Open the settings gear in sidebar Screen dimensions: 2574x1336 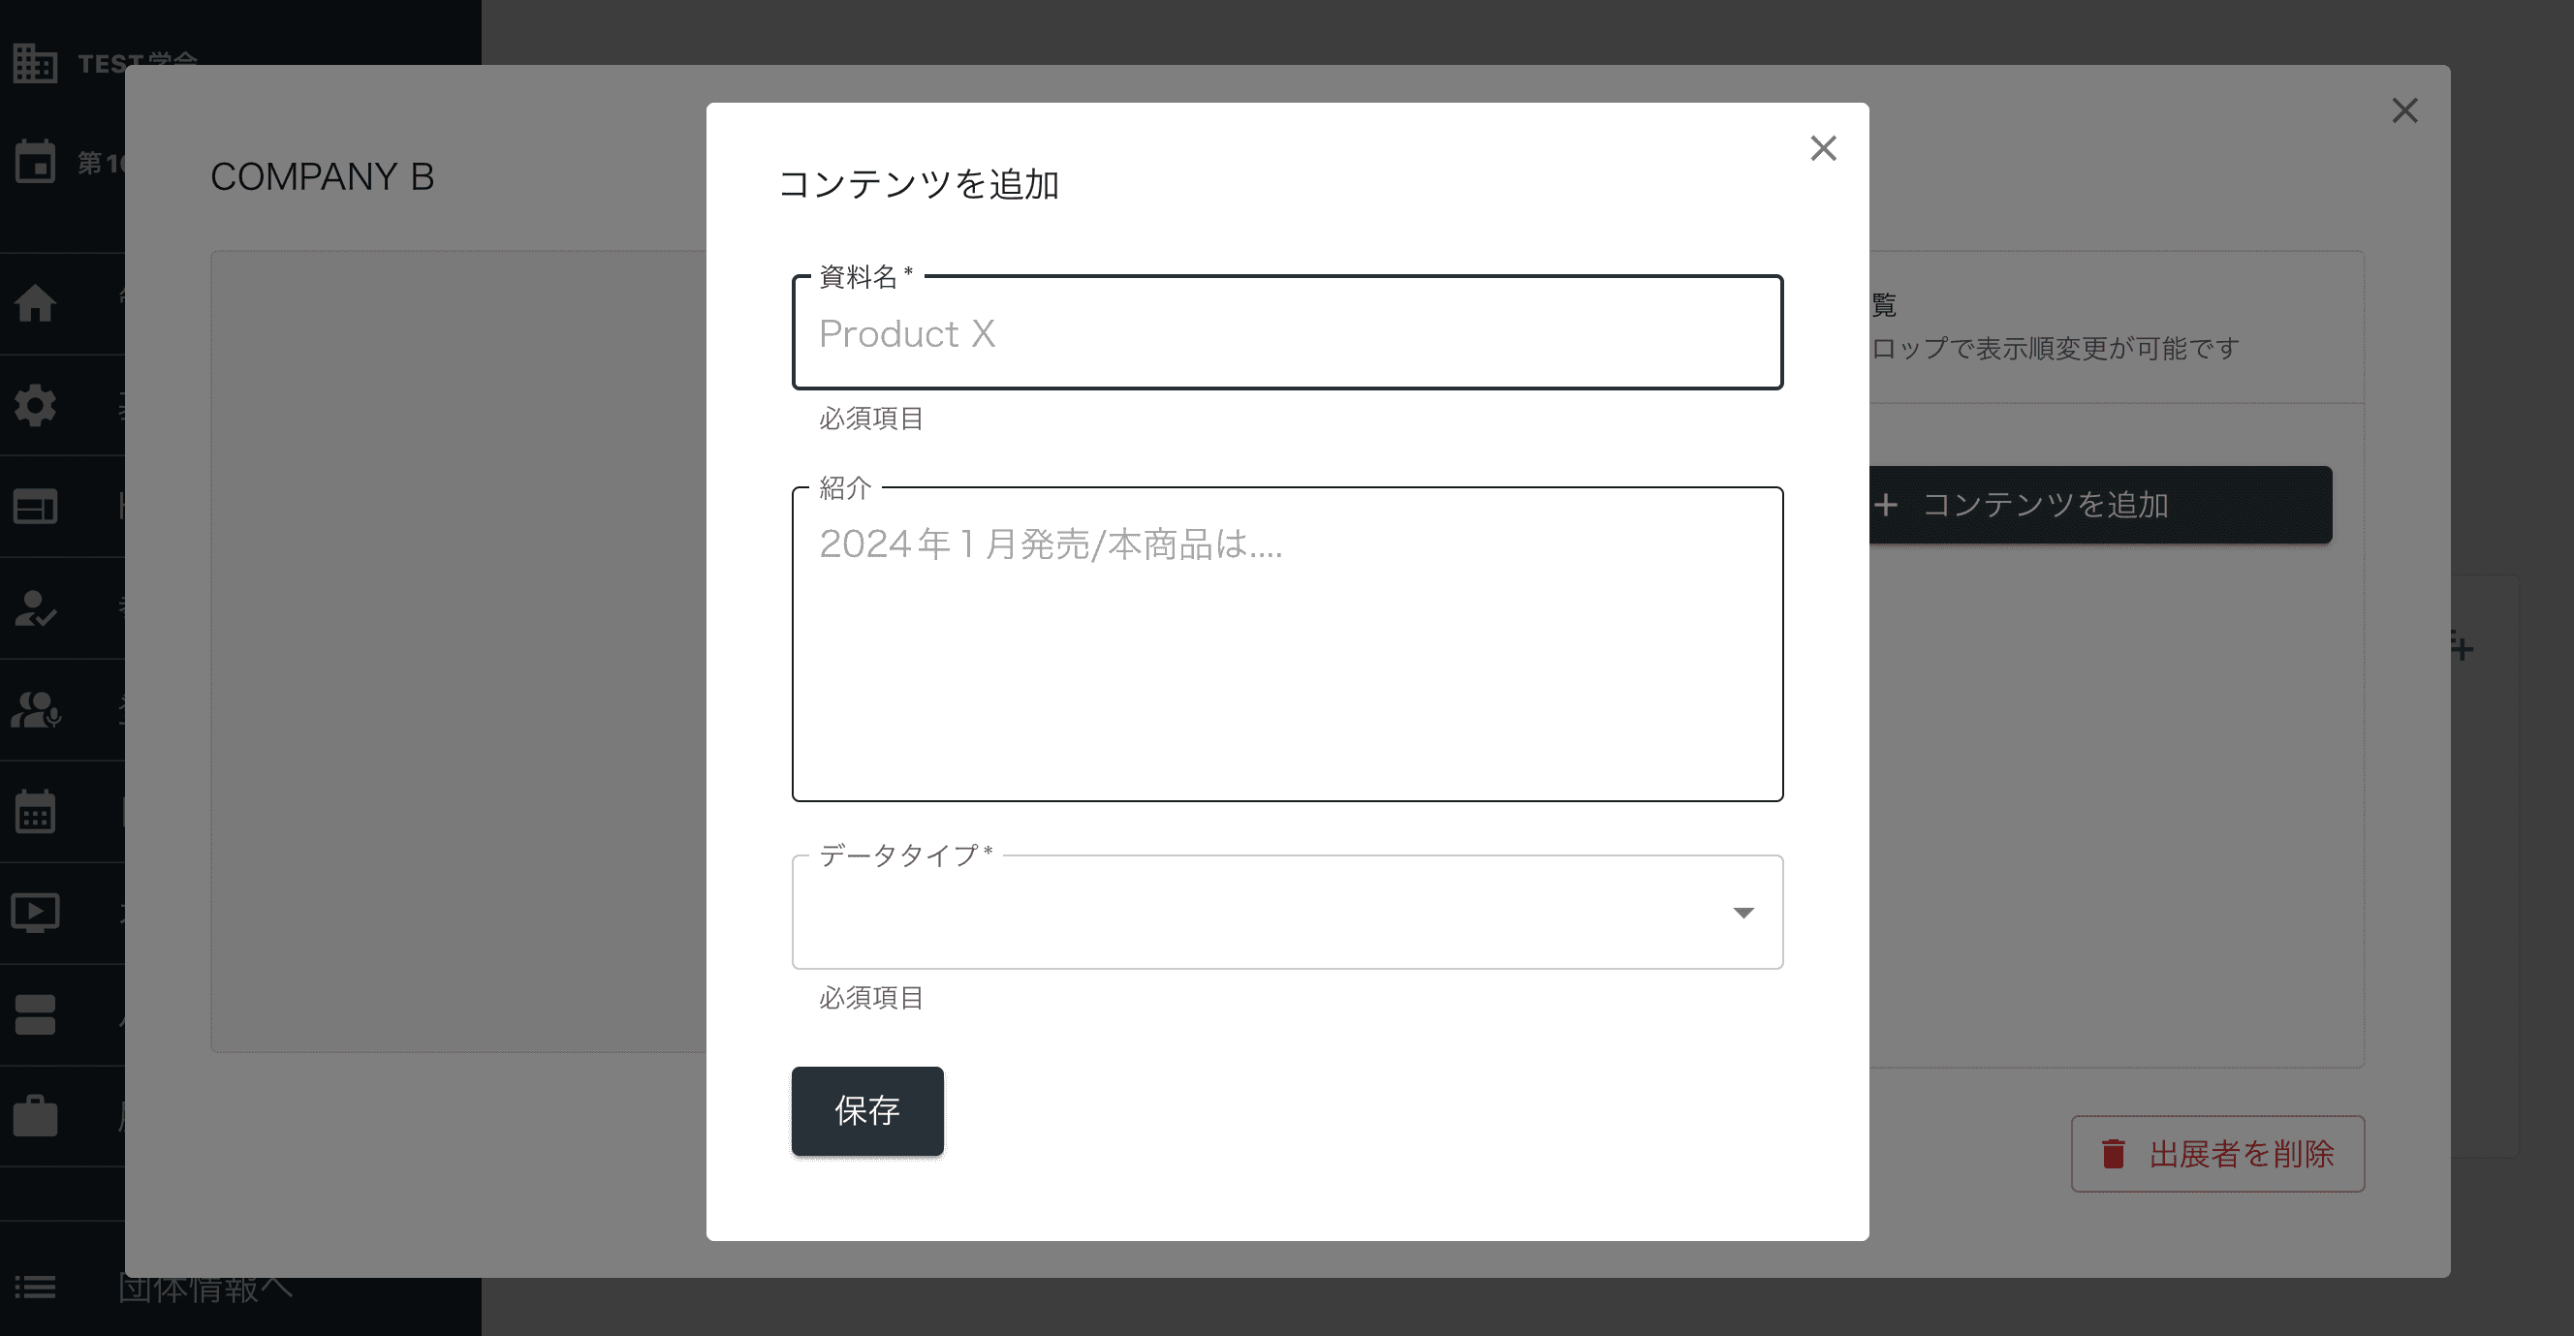tap(35, 406)
